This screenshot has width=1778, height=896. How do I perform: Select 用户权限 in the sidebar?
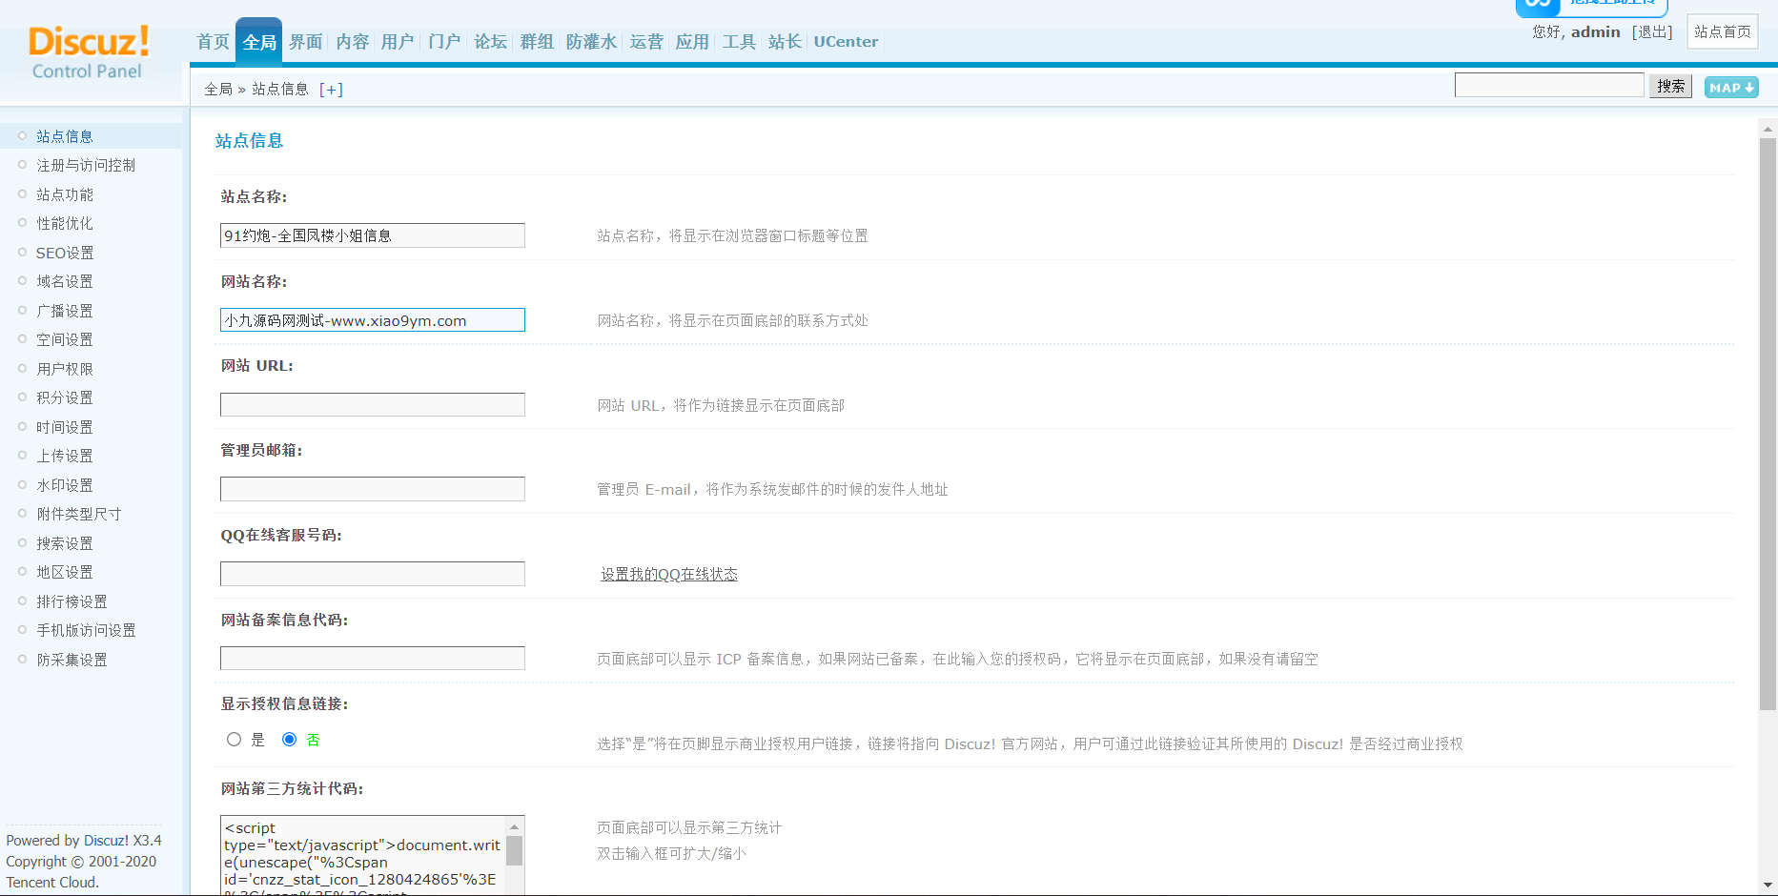[65, 369]
